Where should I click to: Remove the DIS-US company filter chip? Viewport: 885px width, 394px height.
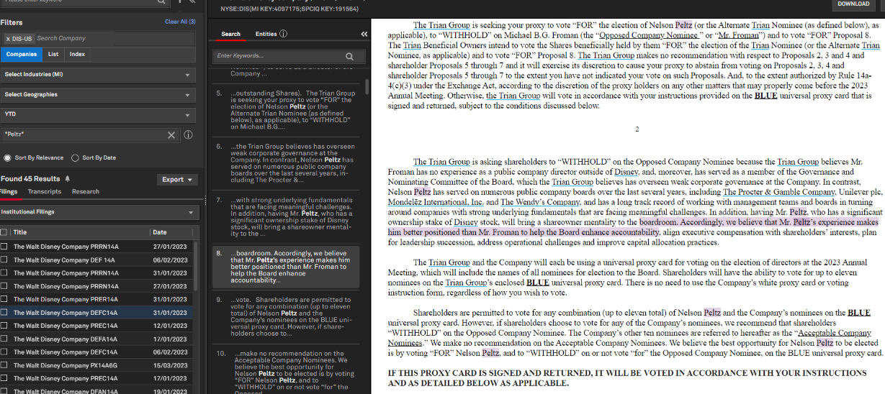click(x=9, y=38)
